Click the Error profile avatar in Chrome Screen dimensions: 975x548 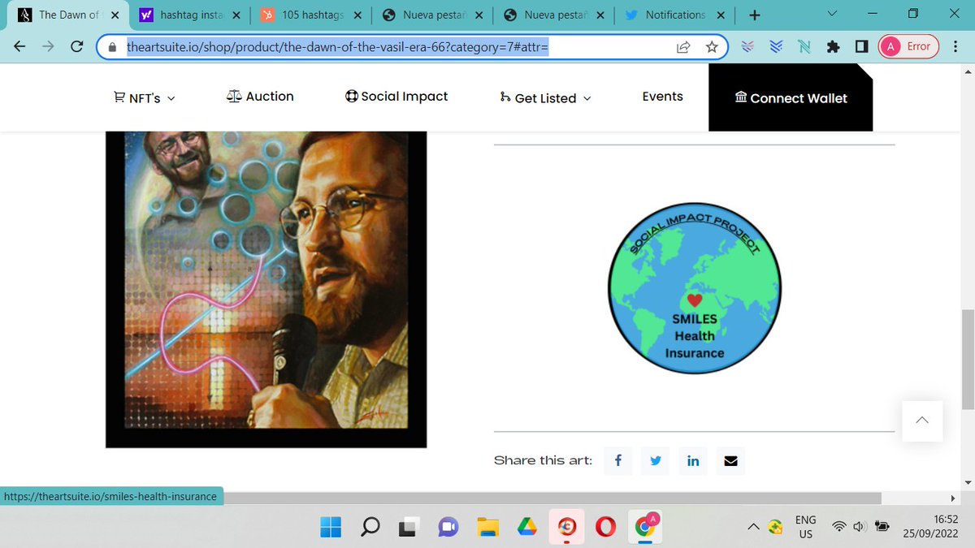point(908,46)
